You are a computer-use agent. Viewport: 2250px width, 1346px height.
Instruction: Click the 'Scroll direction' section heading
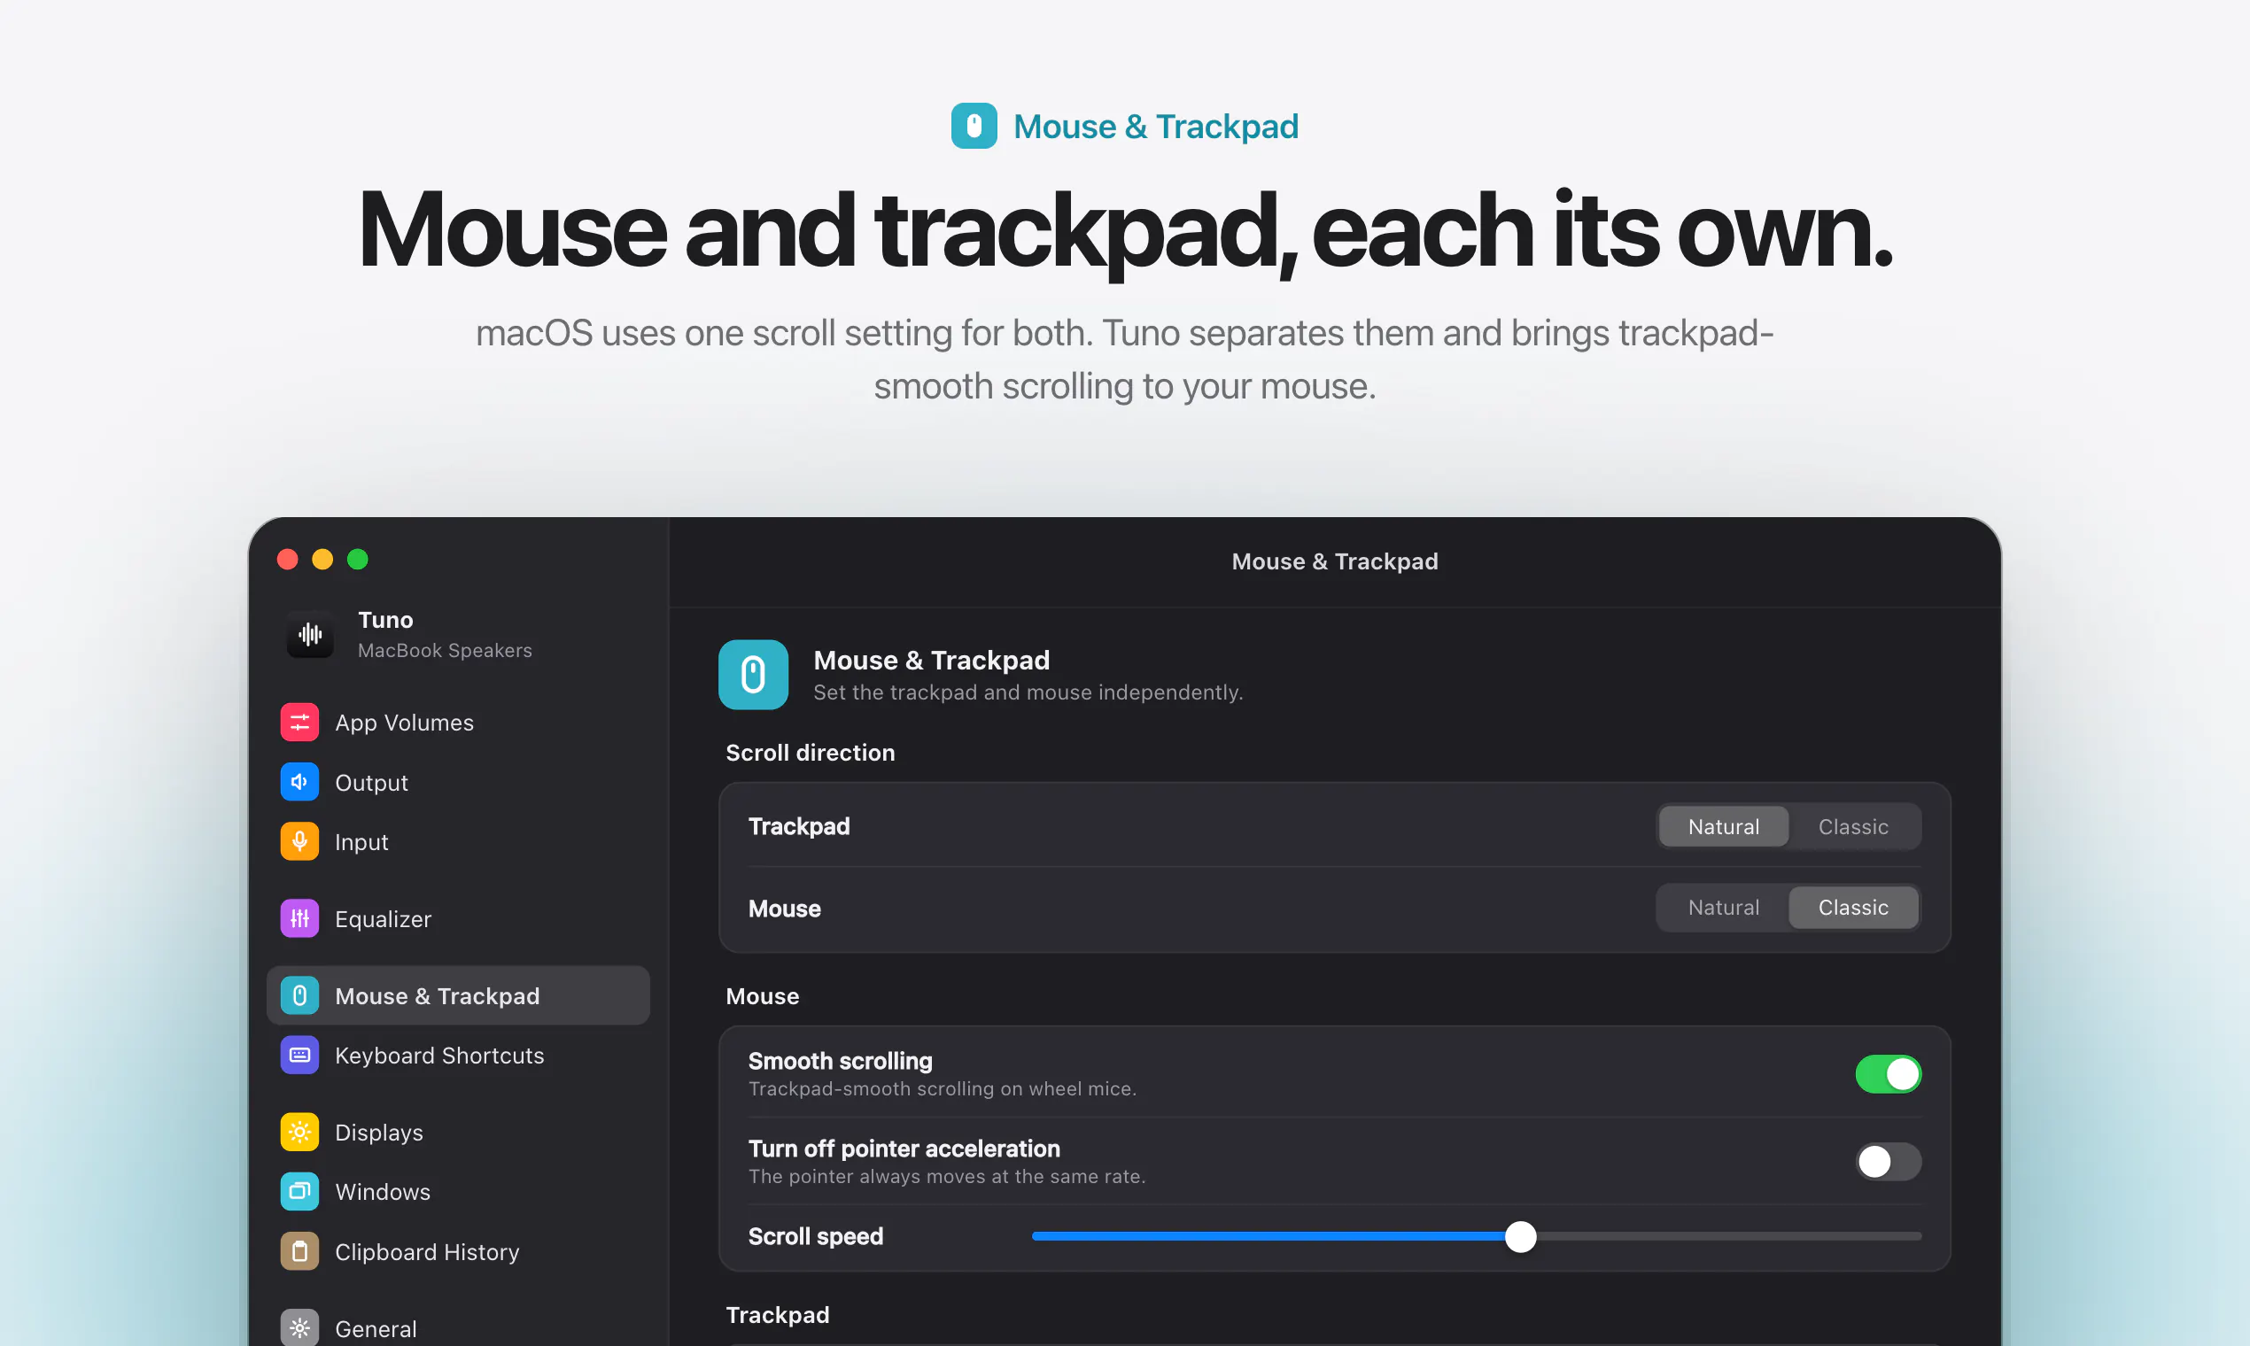[811, 753]
